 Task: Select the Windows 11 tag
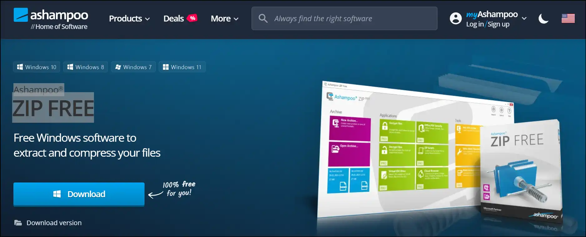pyautogui.click(x=182, y=67)
